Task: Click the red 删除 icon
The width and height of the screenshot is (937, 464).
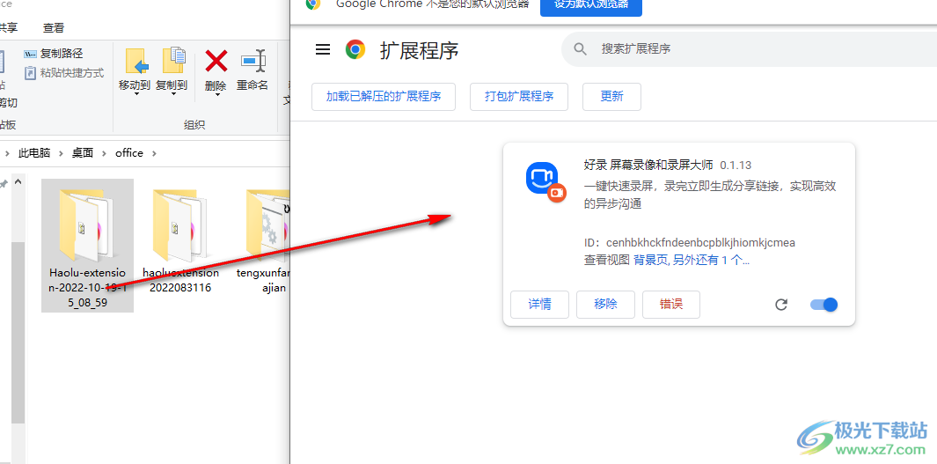Action: (x=216, y=62)
